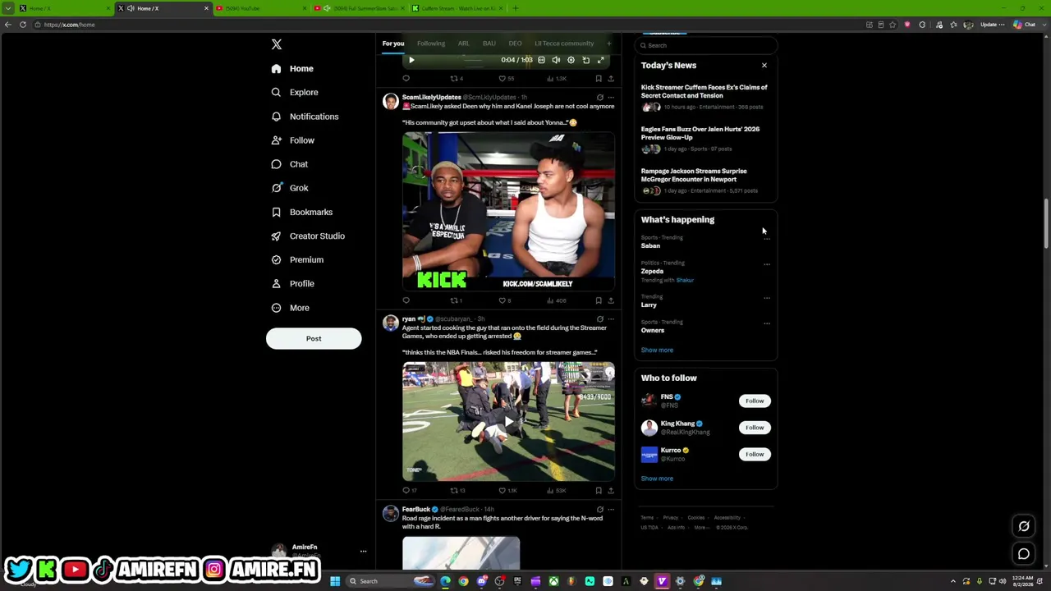
Task: Follow King Khang
Action: 755,428
